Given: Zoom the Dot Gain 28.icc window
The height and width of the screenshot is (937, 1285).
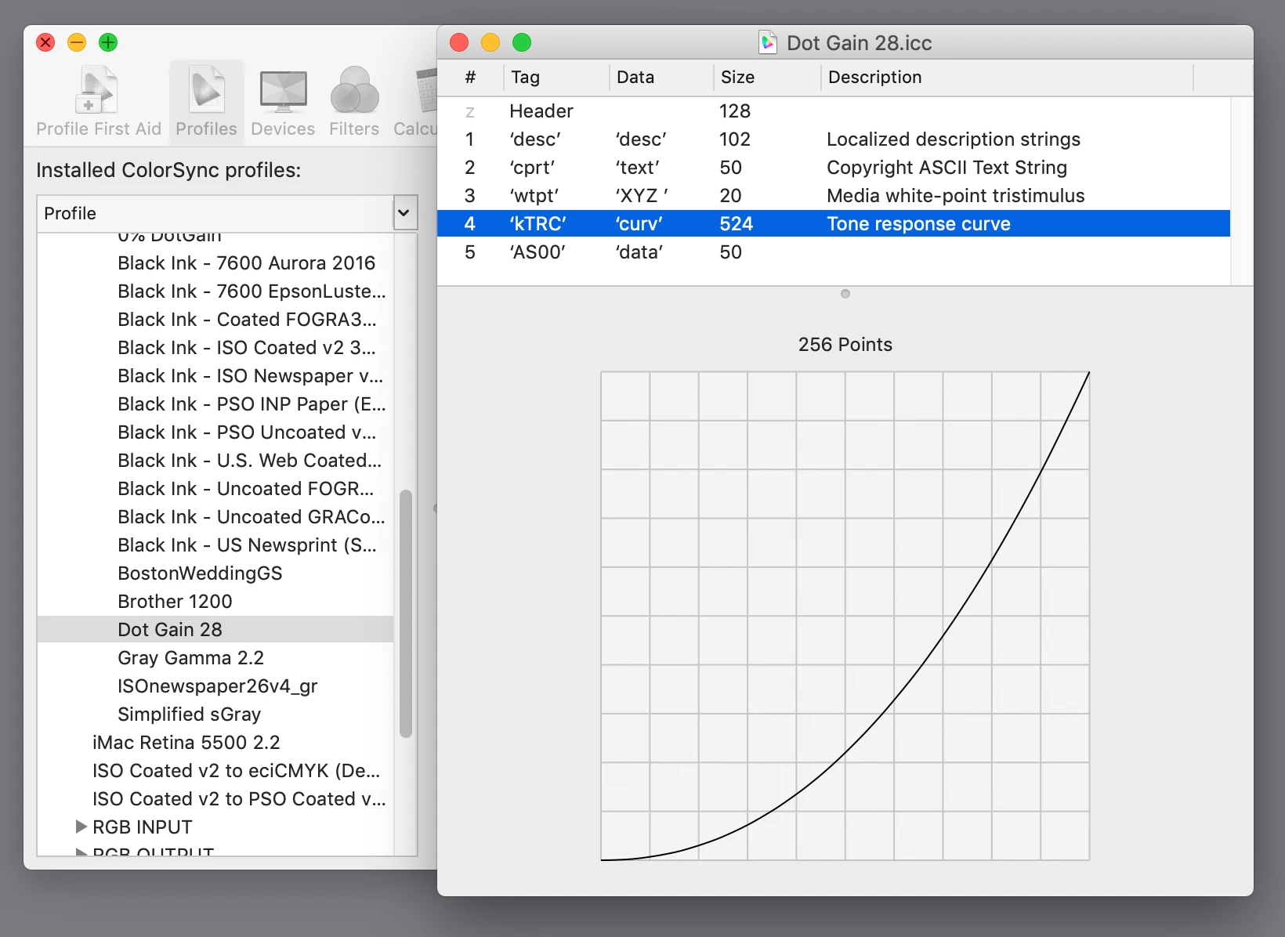Looking at the screenshot, I should pyautogui.click(x=522, y=42).
